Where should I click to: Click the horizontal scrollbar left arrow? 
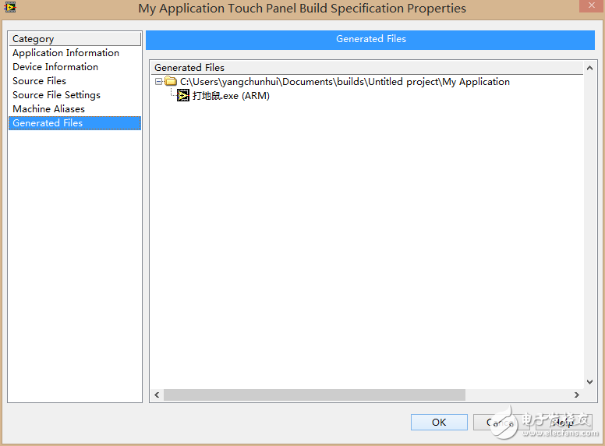(157, 395)
